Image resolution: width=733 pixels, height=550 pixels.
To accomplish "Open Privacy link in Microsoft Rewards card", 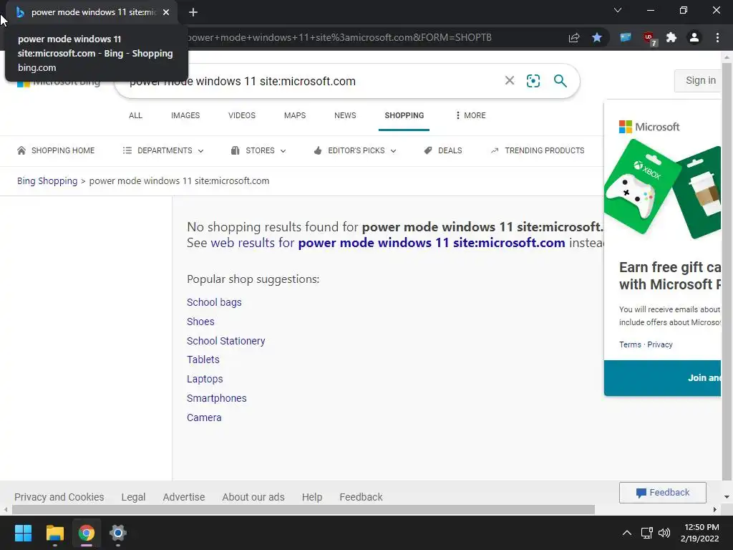I will click(659, 344).
